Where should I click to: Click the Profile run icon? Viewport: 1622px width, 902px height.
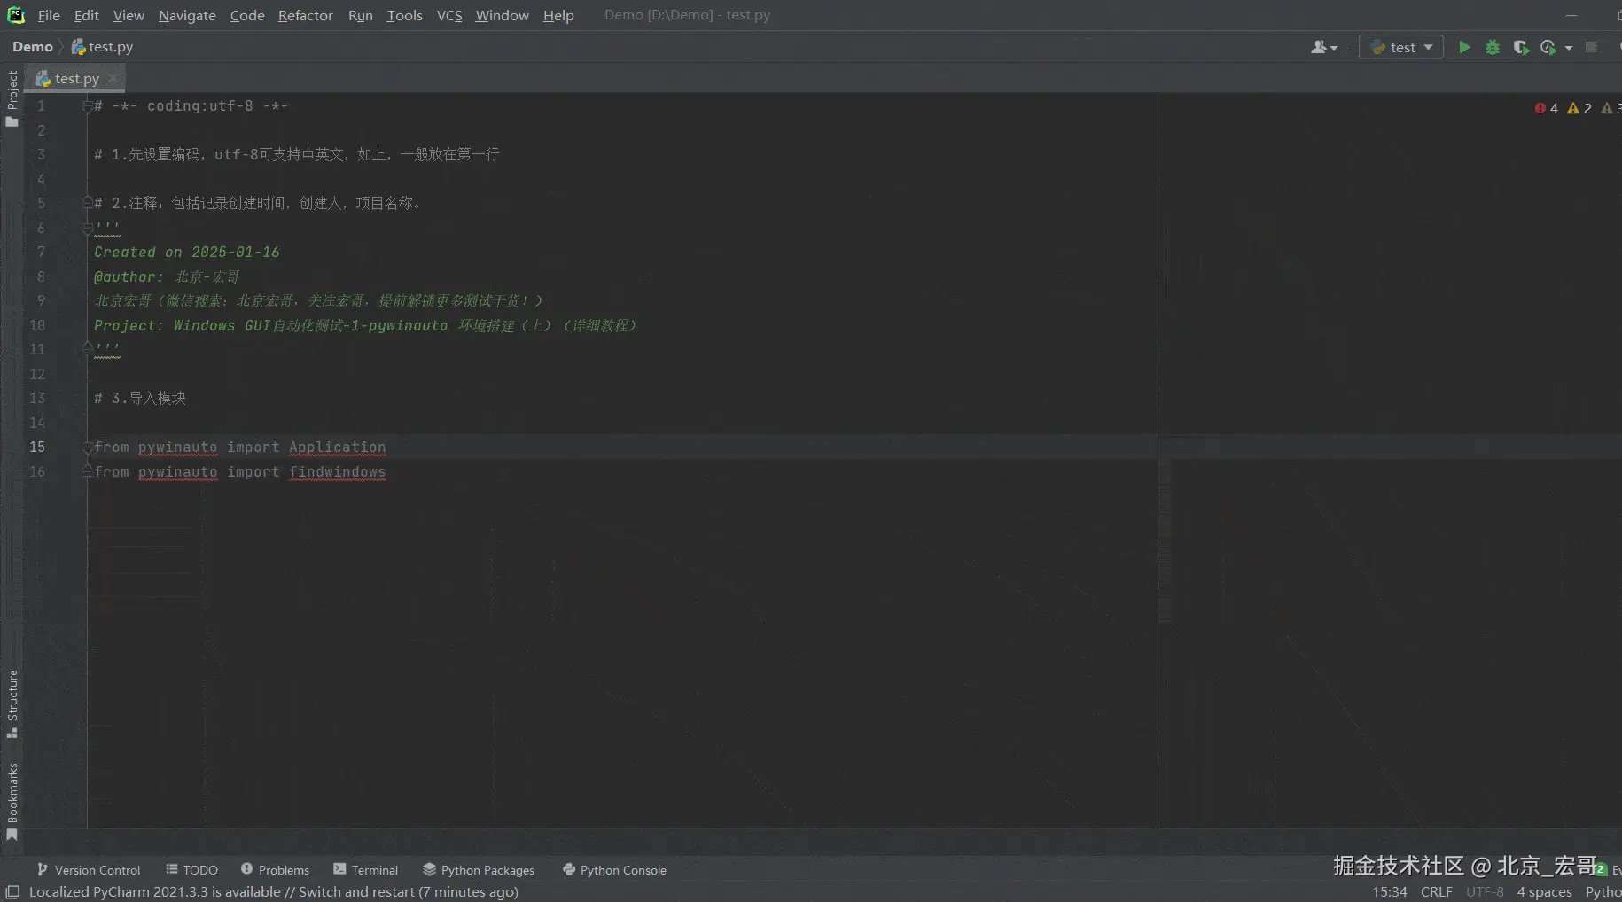[x=1548, y=47]
